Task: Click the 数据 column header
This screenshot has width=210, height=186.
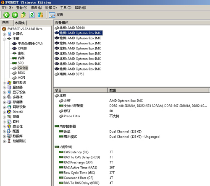Action: (x=158, y=90)
